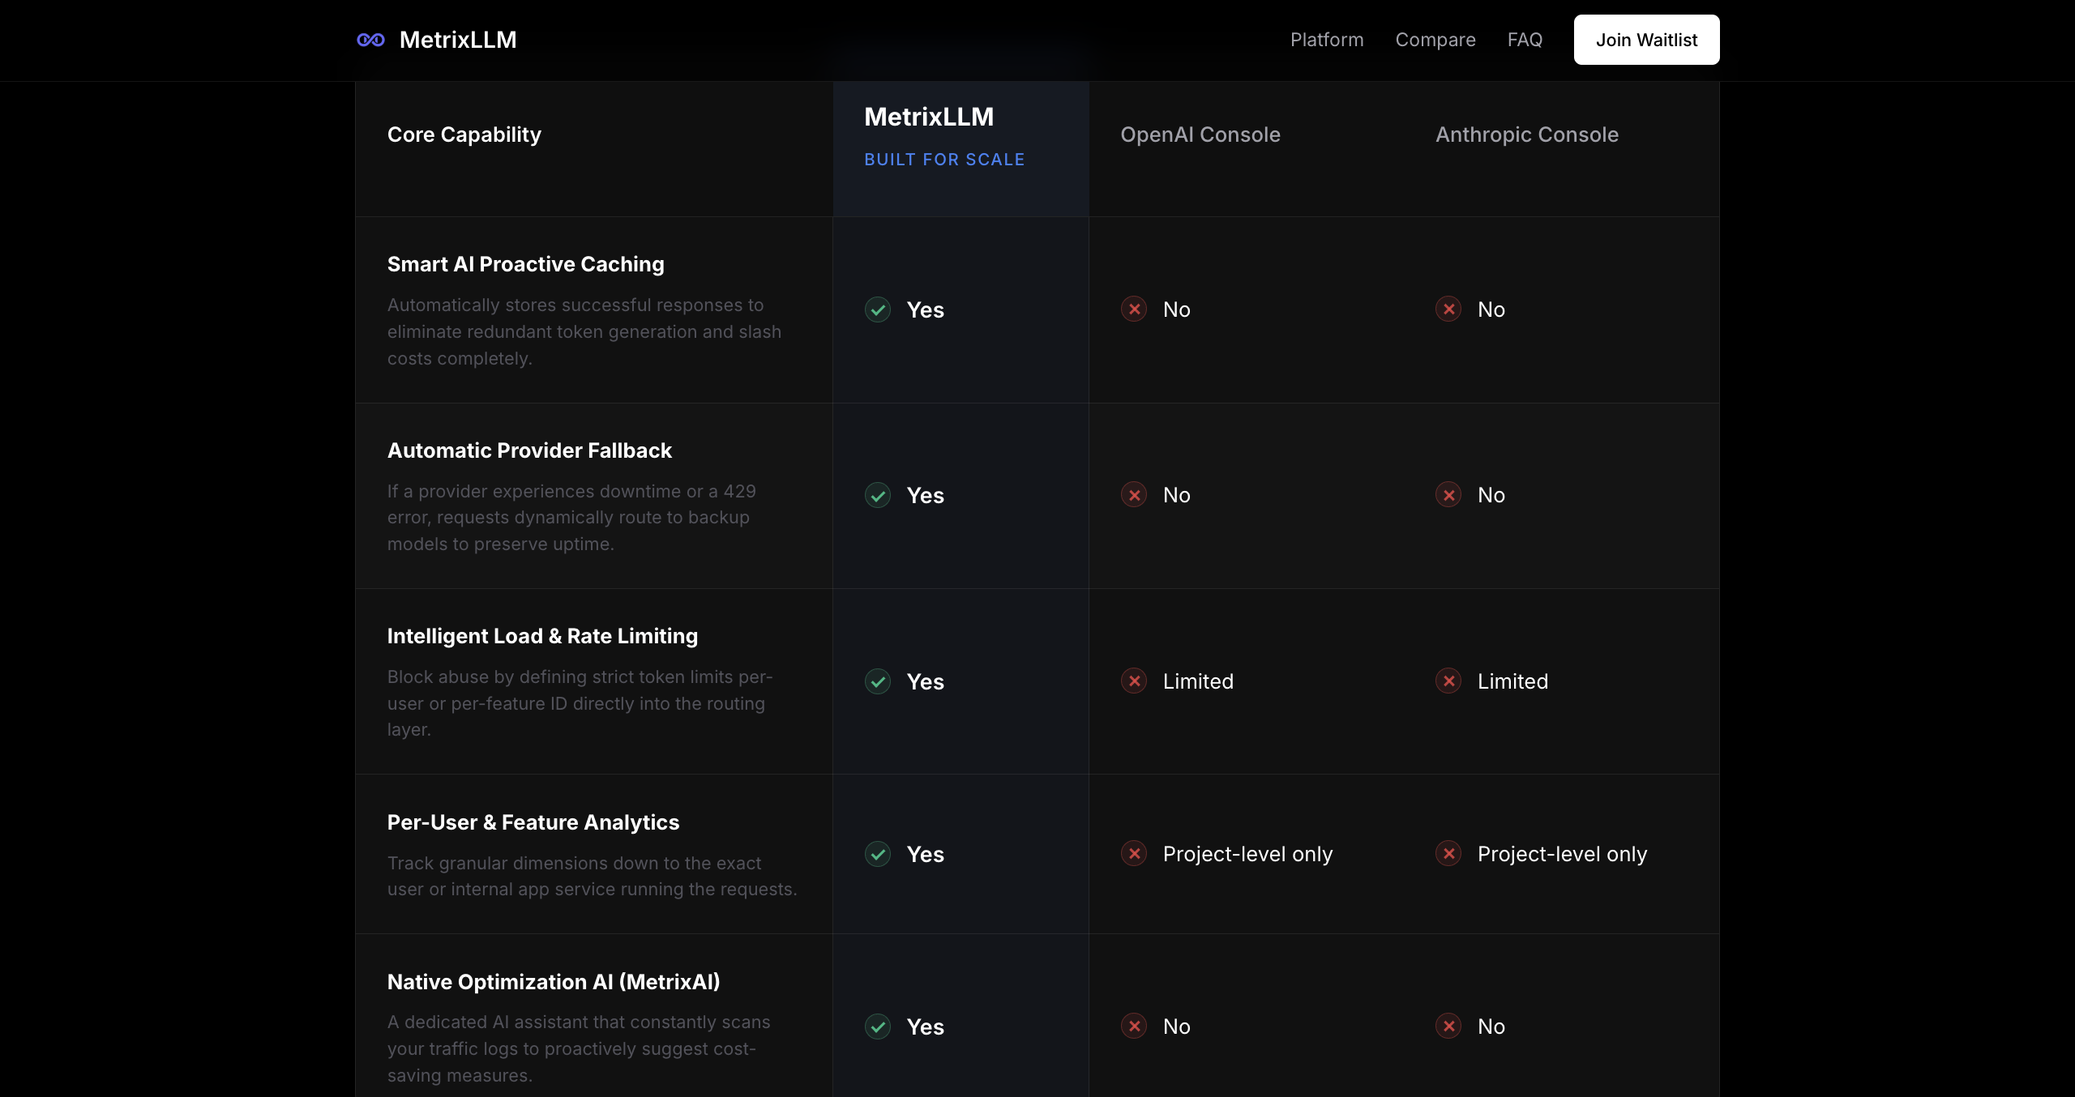
Task: Click Anthropic red X icon in Provider Fallback row
Action: point(1448,494)
